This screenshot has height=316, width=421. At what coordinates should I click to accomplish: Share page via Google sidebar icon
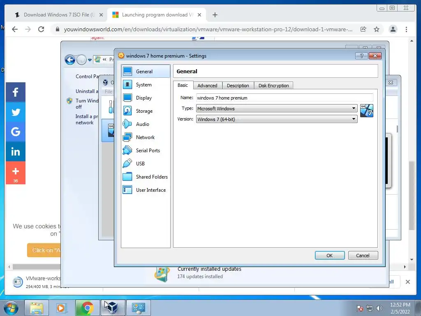pos(16,131)
